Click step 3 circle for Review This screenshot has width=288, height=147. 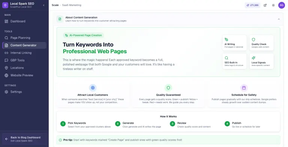pos(172,124)
